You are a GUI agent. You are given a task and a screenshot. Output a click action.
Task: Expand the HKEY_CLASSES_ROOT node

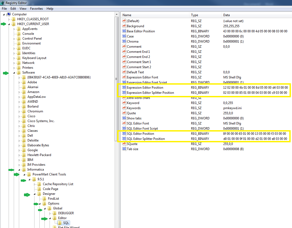click(9, 19)
